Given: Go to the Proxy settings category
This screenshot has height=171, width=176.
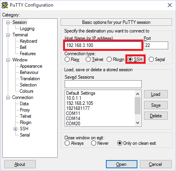Looking at the screenshot, I should tap(25, 110).
